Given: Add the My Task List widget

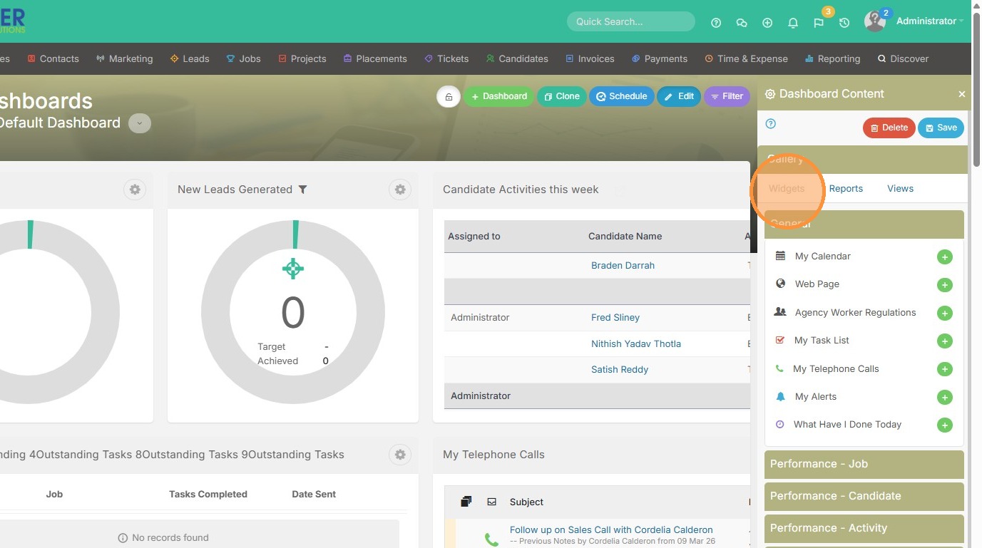Looking at the screenshot, I should tap(944, 341).
